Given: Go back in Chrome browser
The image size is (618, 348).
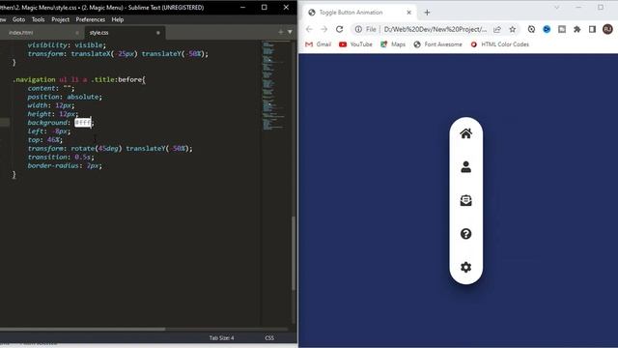Looking at the screenshot, I should point(309,29).
